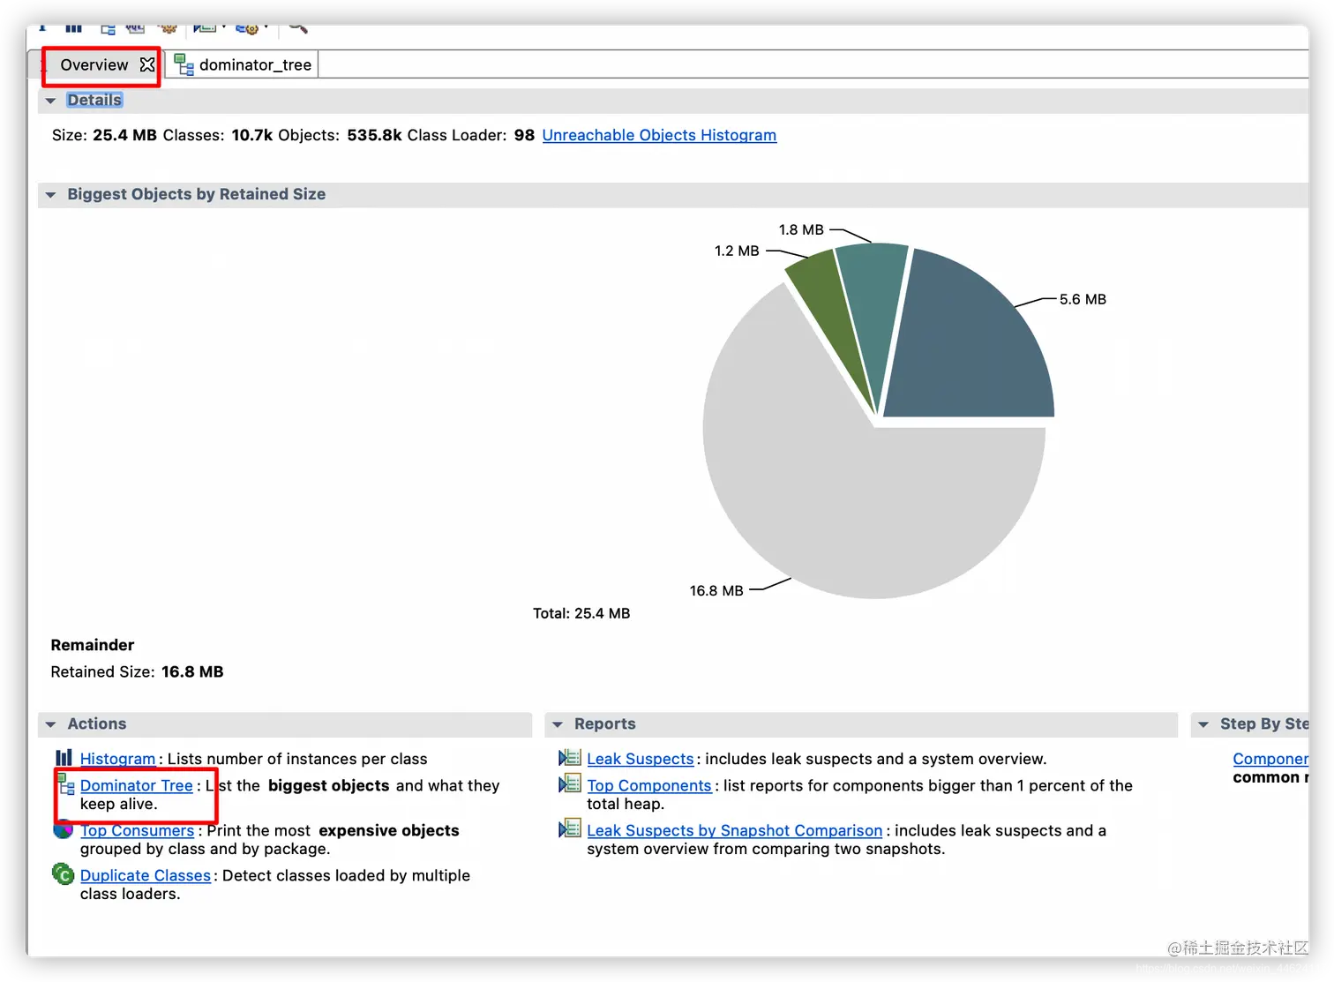Screen dimensions: 1334x982
Task: Click the gear thread overview toolbar icon
Action: 169,28
